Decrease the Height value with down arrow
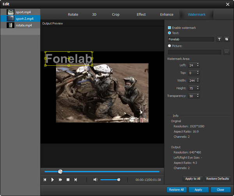The image size is (234, 196). [198, 89]
